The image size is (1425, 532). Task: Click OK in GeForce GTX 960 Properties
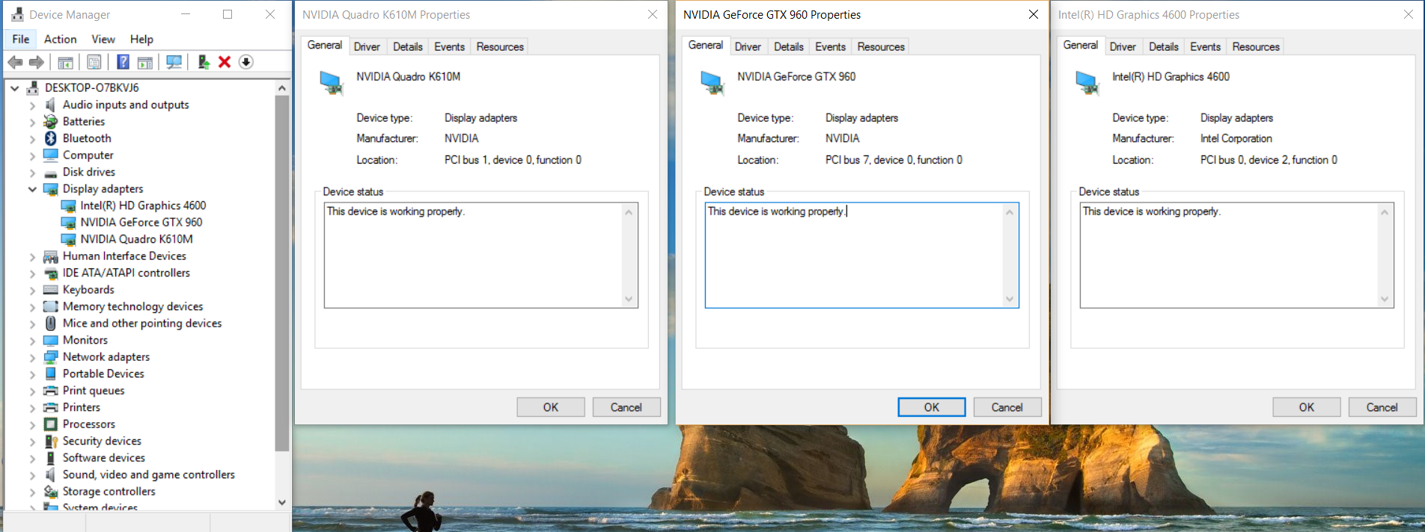932,407
